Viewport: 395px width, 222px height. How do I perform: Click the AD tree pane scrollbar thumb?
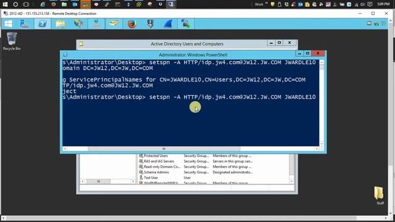99,181
